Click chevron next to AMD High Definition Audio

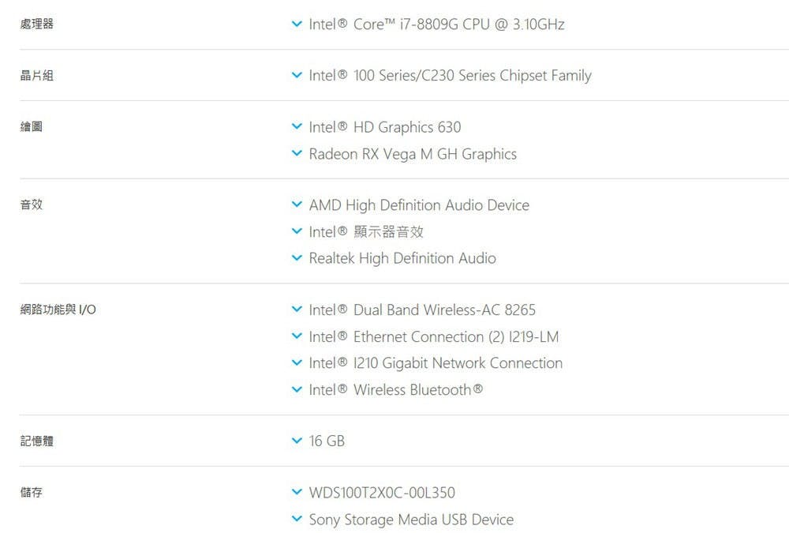coord(297,205)
